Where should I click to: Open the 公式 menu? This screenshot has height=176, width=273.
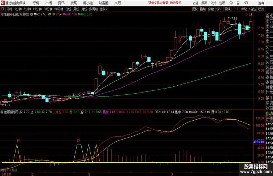[213, 3]
